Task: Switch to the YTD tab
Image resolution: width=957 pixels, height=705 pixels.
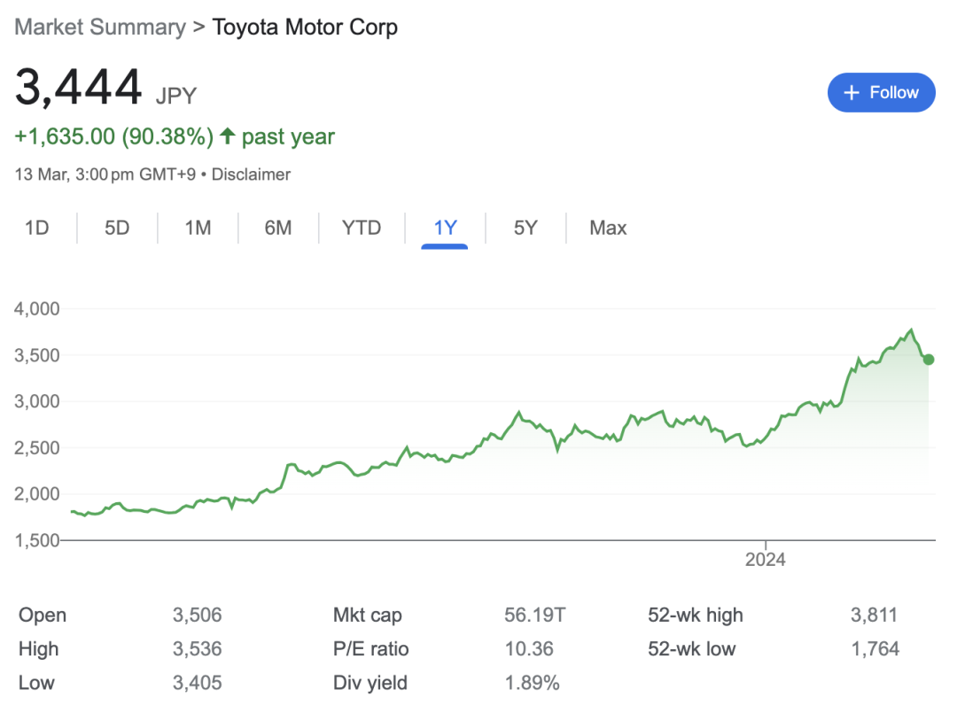Action: (x=362, y=228)
